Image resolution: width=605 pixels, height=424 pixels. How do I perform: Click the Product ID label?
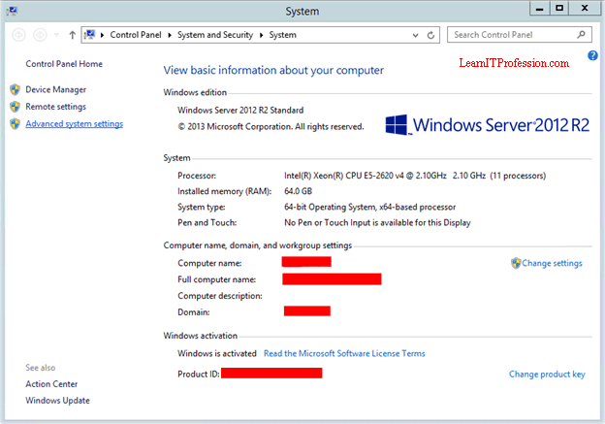[199, 375]
